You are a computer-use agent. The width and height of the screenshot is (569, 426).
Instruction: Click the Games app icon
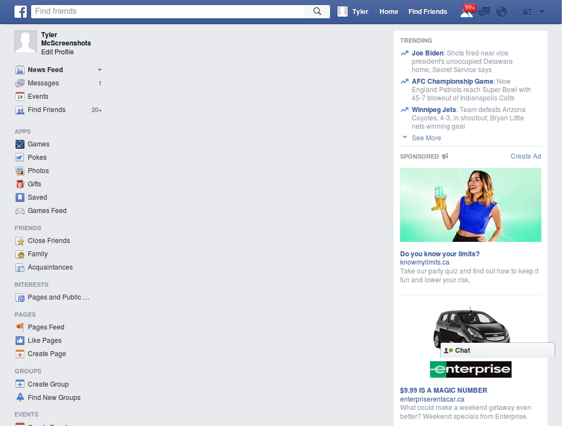[20, 144]
